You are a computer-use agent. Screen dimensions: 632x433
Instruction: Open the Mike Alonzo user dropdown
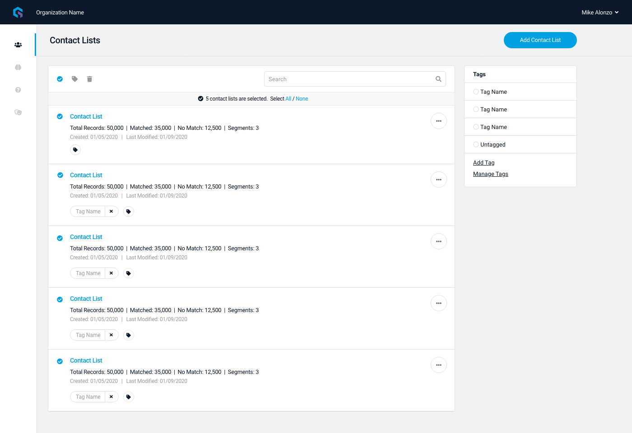pos(600,13)
